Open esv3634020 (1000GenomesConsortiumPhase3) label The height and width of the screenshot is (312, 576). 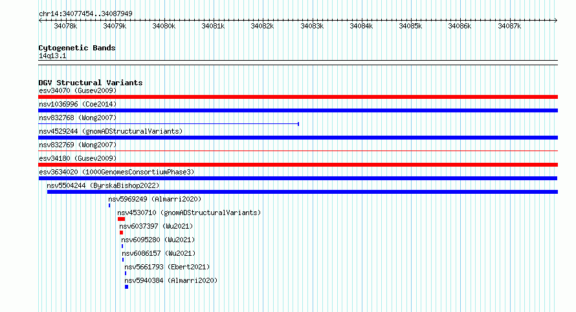(116, 172)
